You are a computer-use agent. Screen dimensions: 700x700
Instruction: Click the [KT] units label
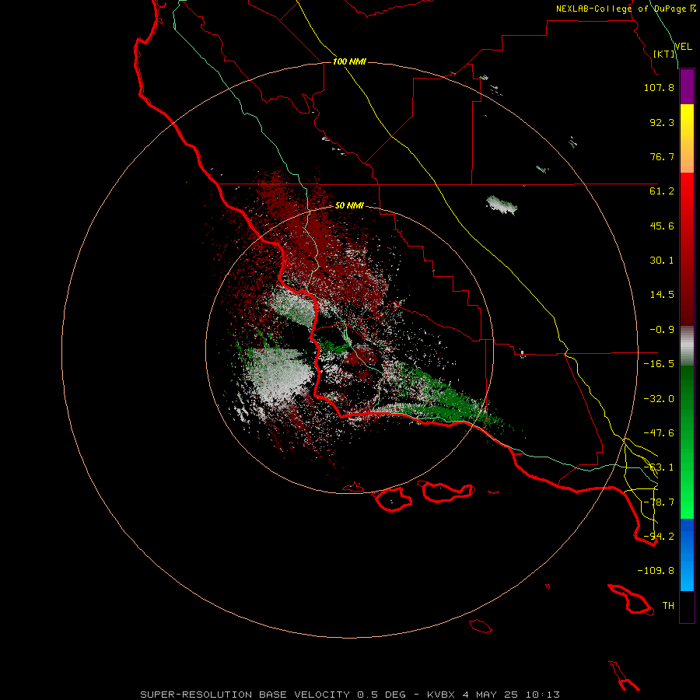664,54
